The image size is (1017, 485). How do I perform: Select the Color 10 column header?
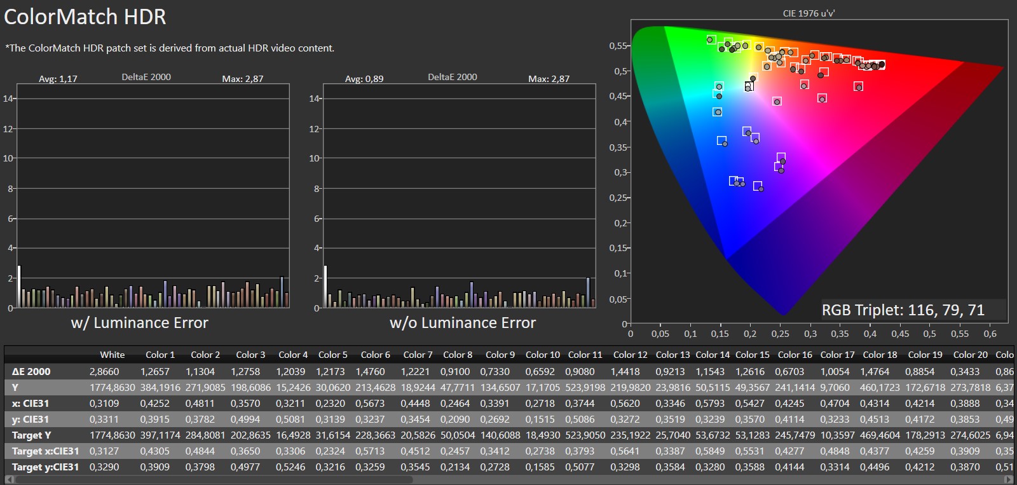point(542,355)
